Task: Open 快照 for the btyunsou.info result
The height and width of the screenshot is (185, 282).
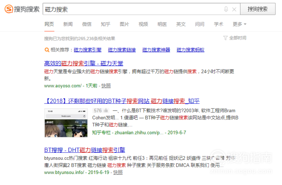Action: [118, 172]
